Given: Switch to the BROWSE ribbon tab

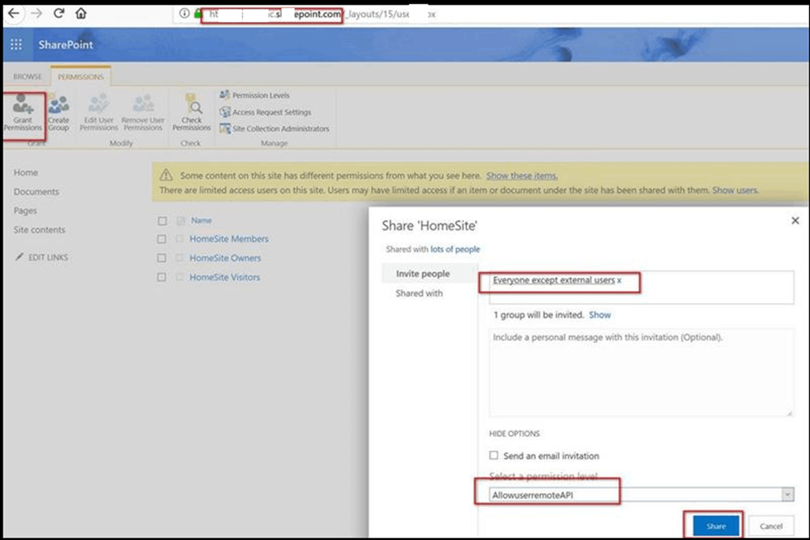Looking at the screenshot, I should tap(27, 76).
